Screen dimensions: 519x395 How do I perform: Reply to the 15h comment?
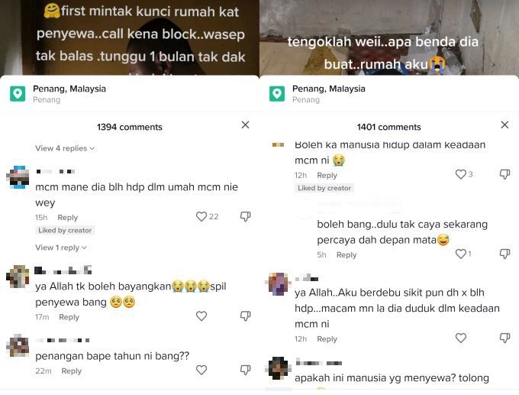(67, 218)
